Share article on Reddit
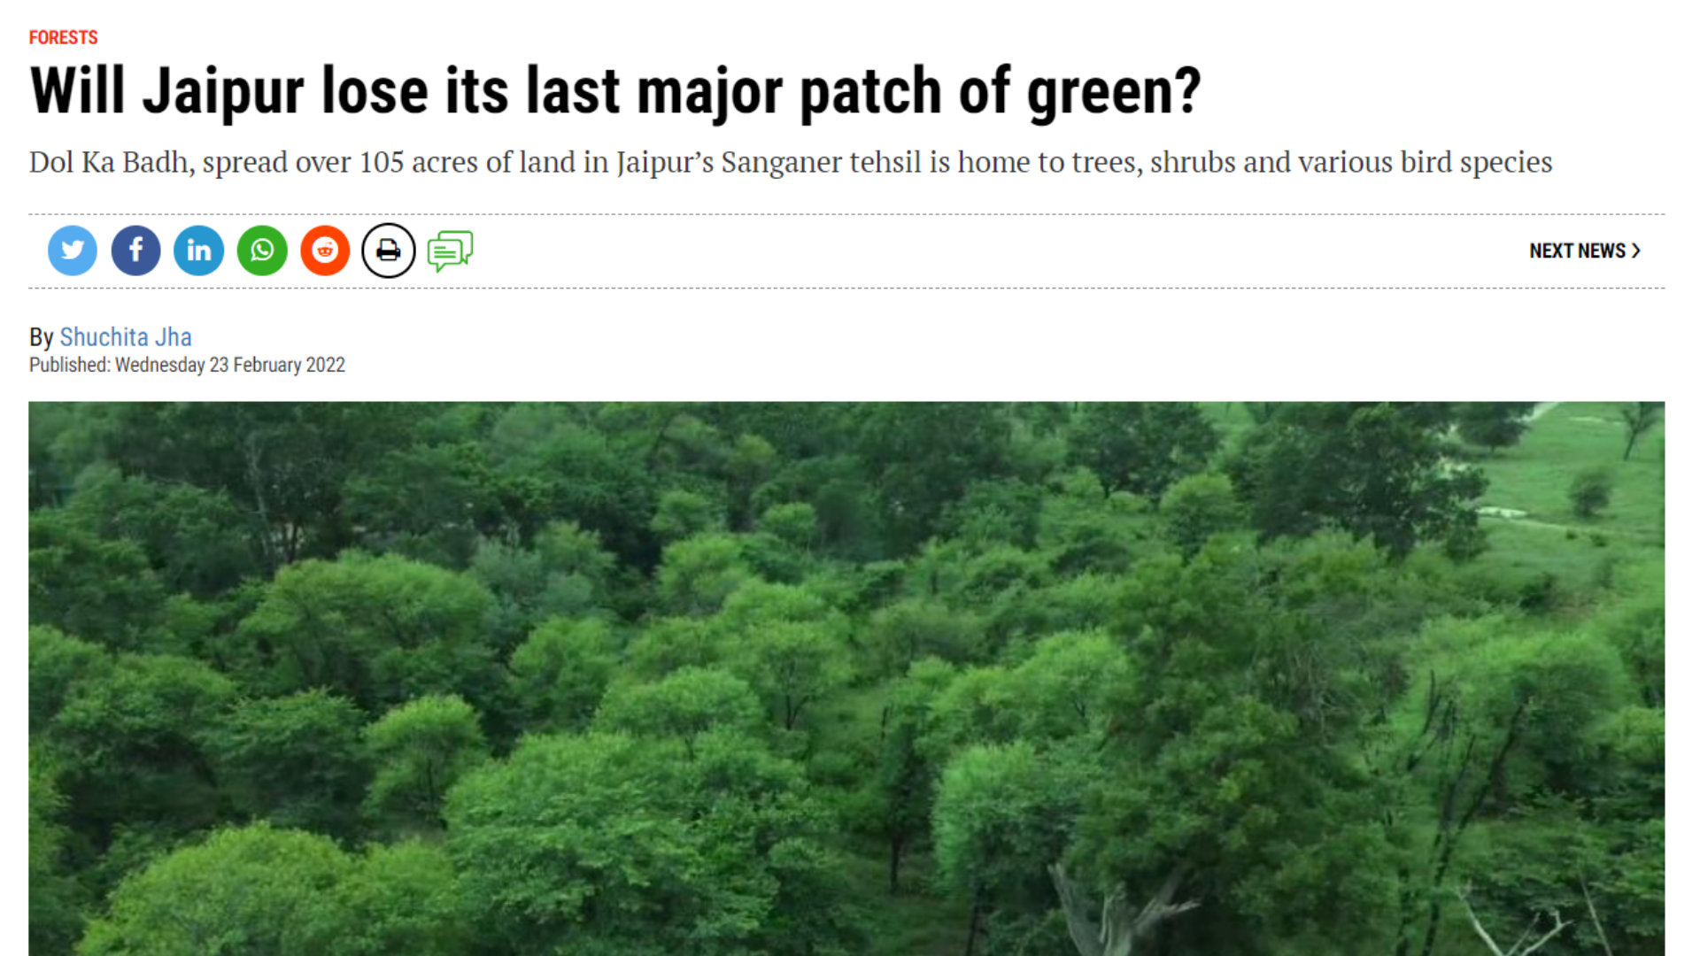 tap(325, 251)
